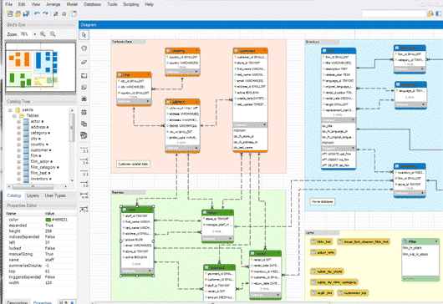Viewport: 443px width, 304px height.
Task: Undo the last action
Action: tap(37, 13)
